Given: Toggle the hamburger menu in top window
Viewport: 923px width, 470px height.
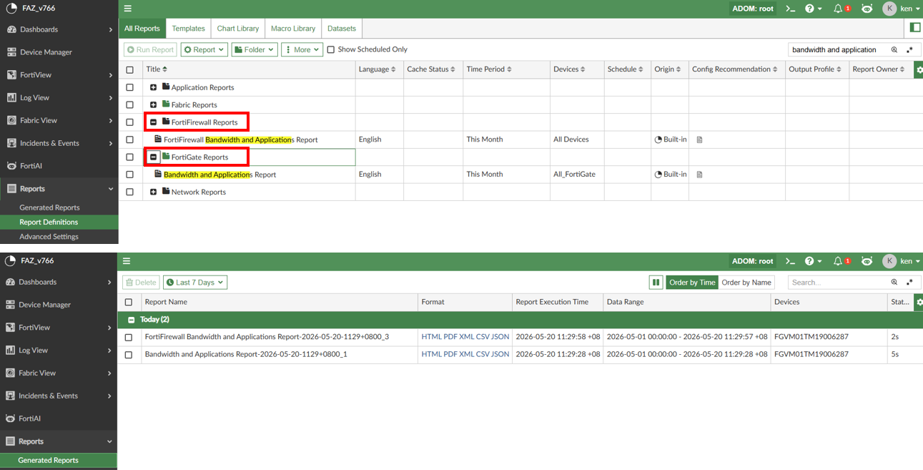Looking at the screenshot, I should coord(127,9).
